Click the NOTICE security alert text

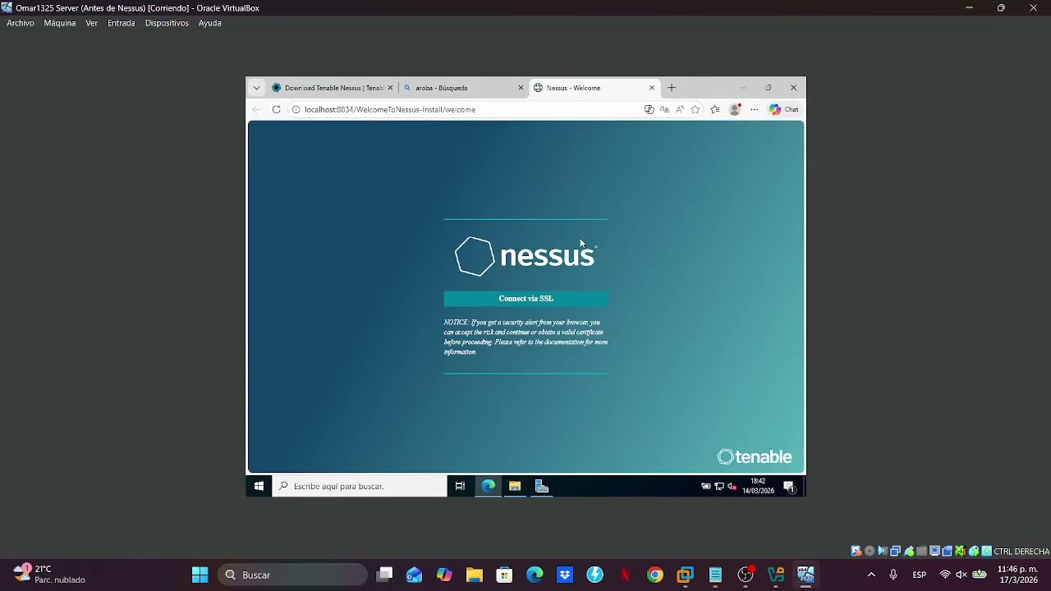pos(526,337)
